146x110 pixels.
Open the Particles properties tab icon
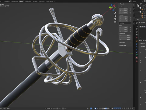point(137,47)
